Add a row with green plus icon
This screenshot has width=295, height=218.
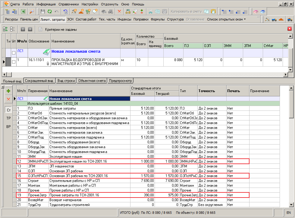8,91
